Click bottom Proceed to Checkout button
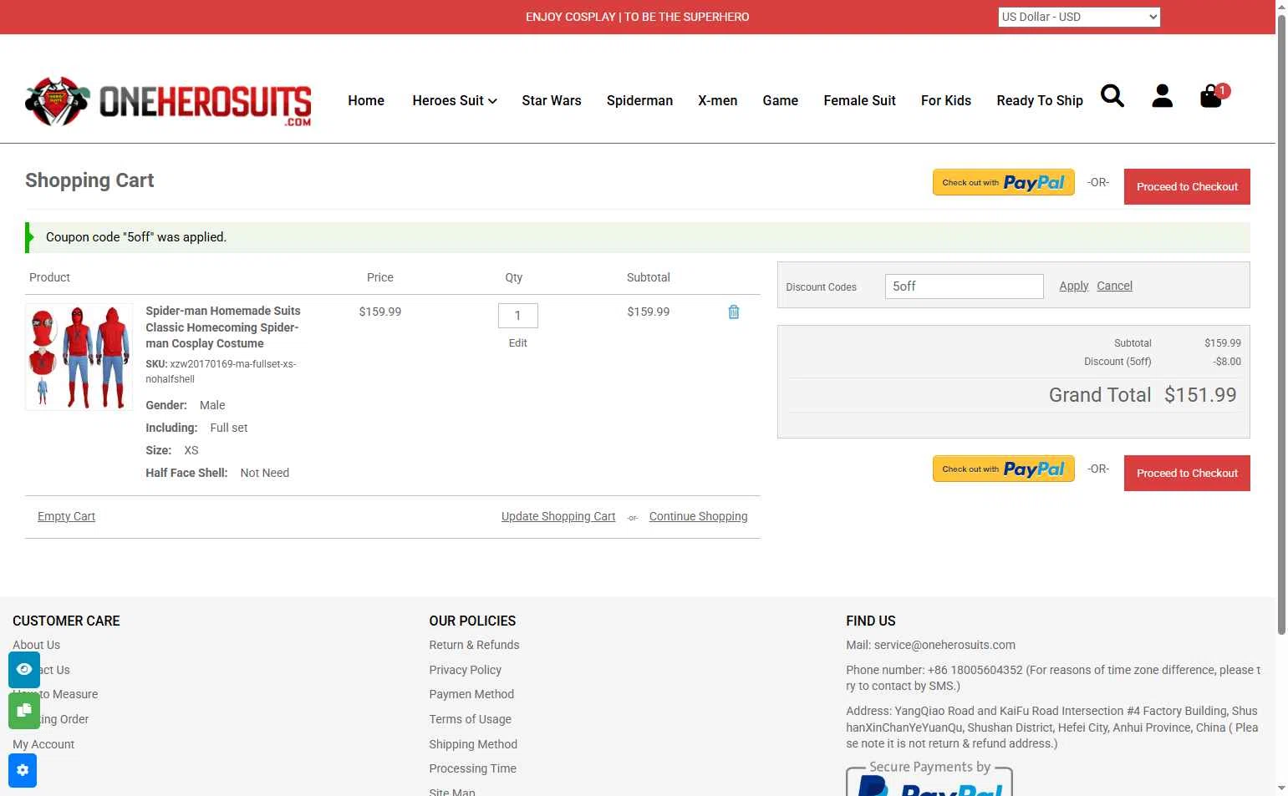This screenshot has width=1288, height=796. pyautogui.click(x=1187, y=473)
